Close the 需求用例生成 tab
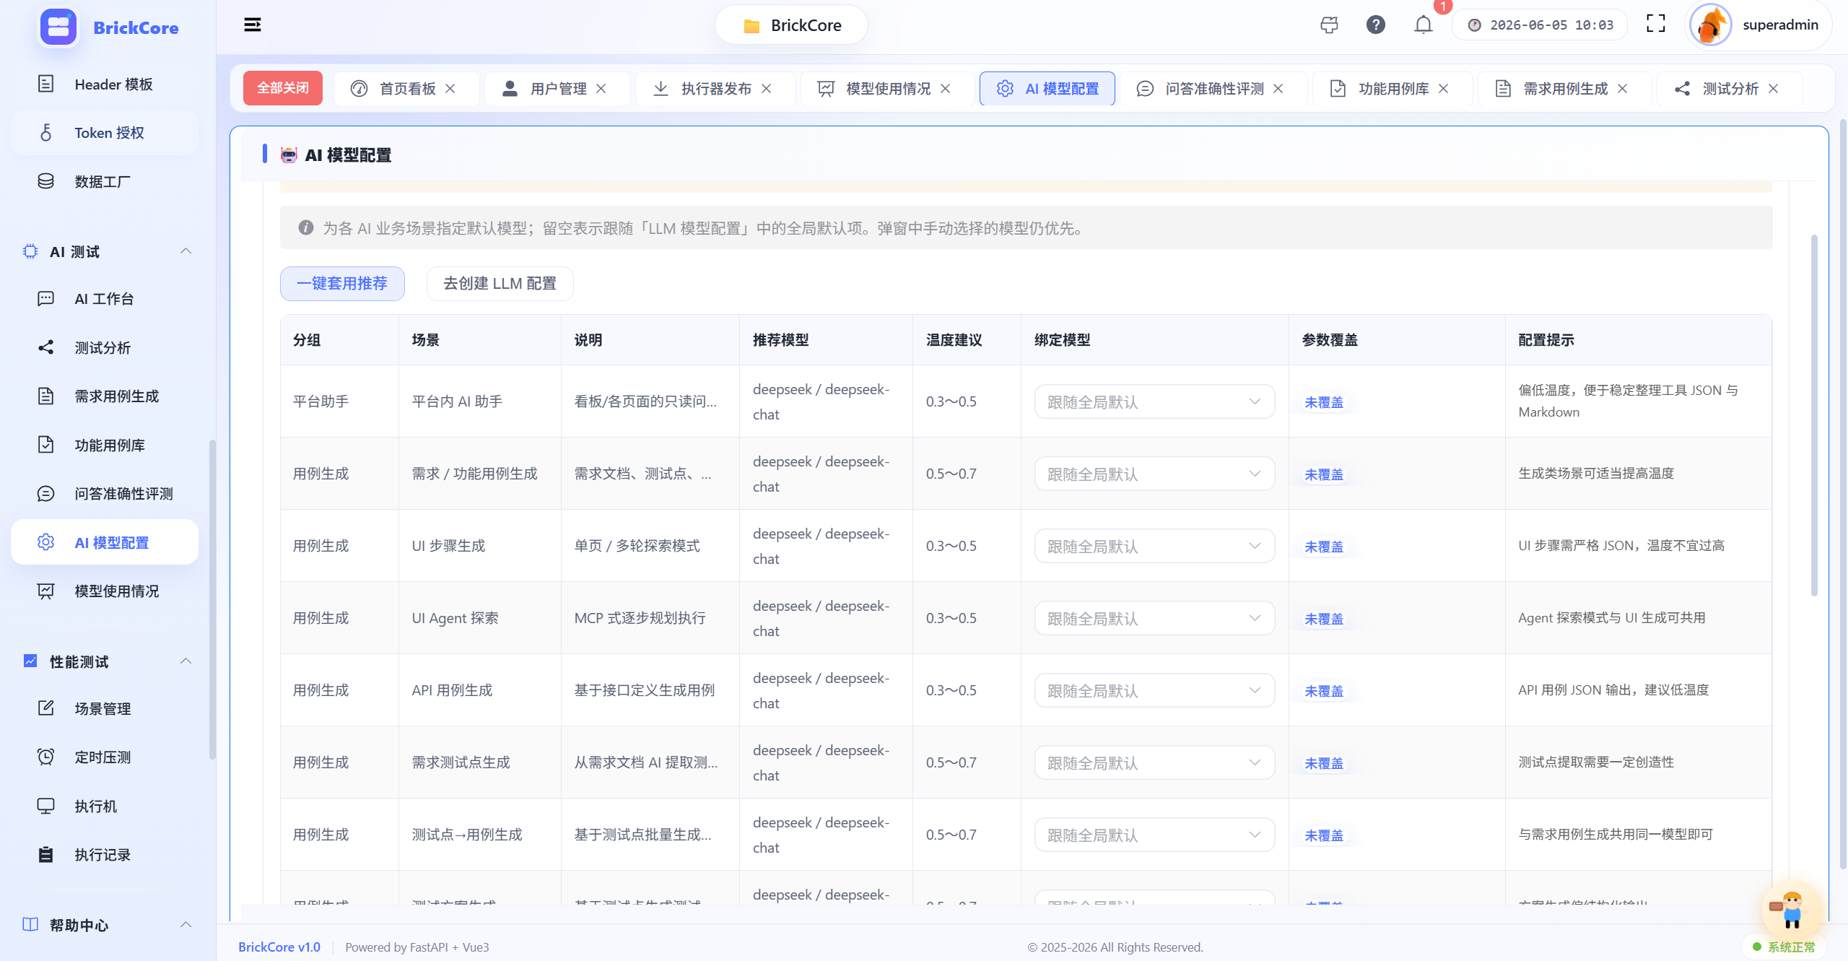This screenshot has height=961, width=1848. tap(1623, 89)
